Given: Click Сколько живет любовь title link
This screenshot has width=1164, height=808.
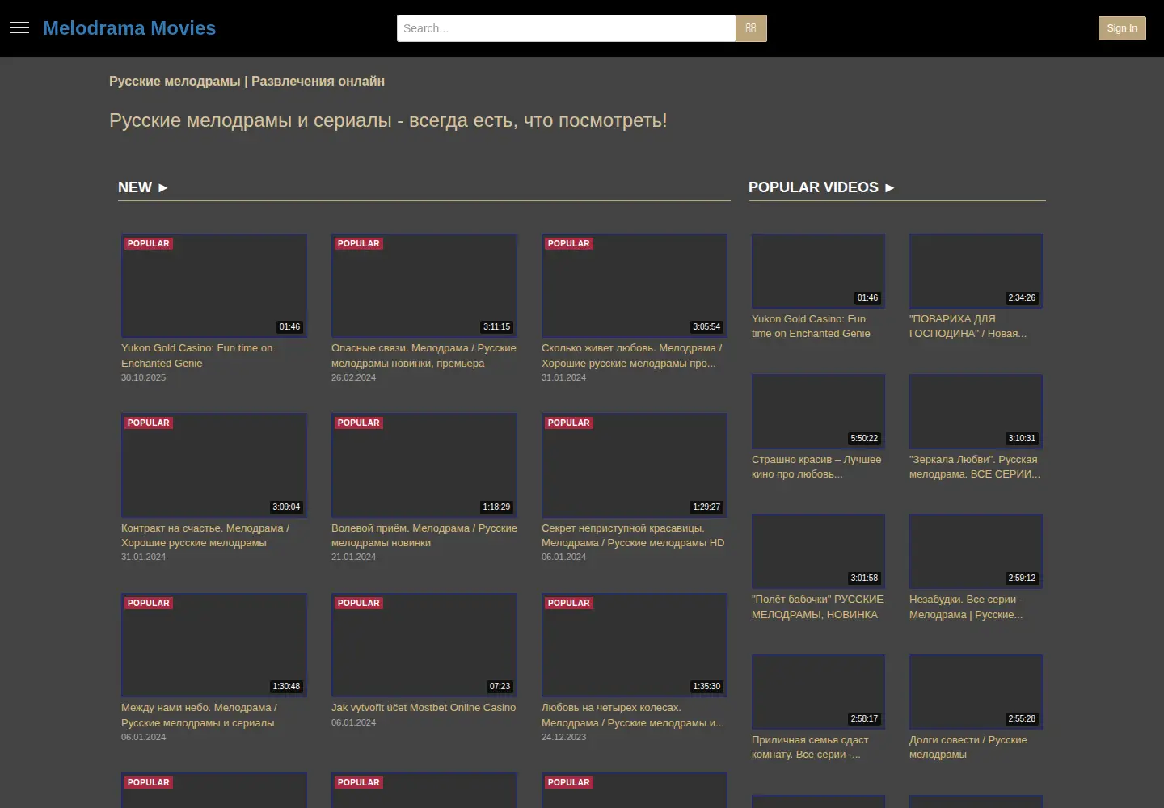Looking at the screenshot, I should 631,356.
